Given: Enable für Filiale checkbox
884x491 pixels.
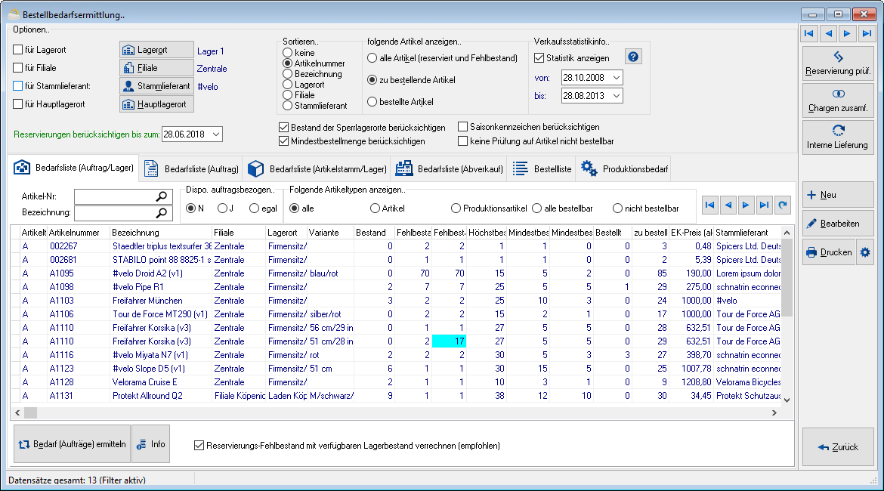Looking at the screenshot, I should coord(17,68).
